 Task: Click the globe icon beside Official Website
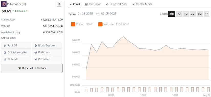tap(5, 53)
